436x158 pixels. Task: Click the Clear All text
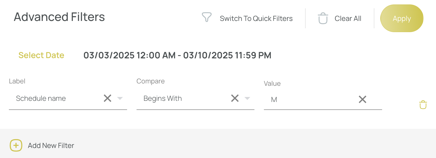[x=348, y=19]
